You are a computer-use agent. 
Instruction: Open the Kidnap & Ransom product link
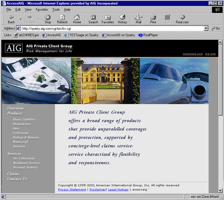click(x=26, y=137)
